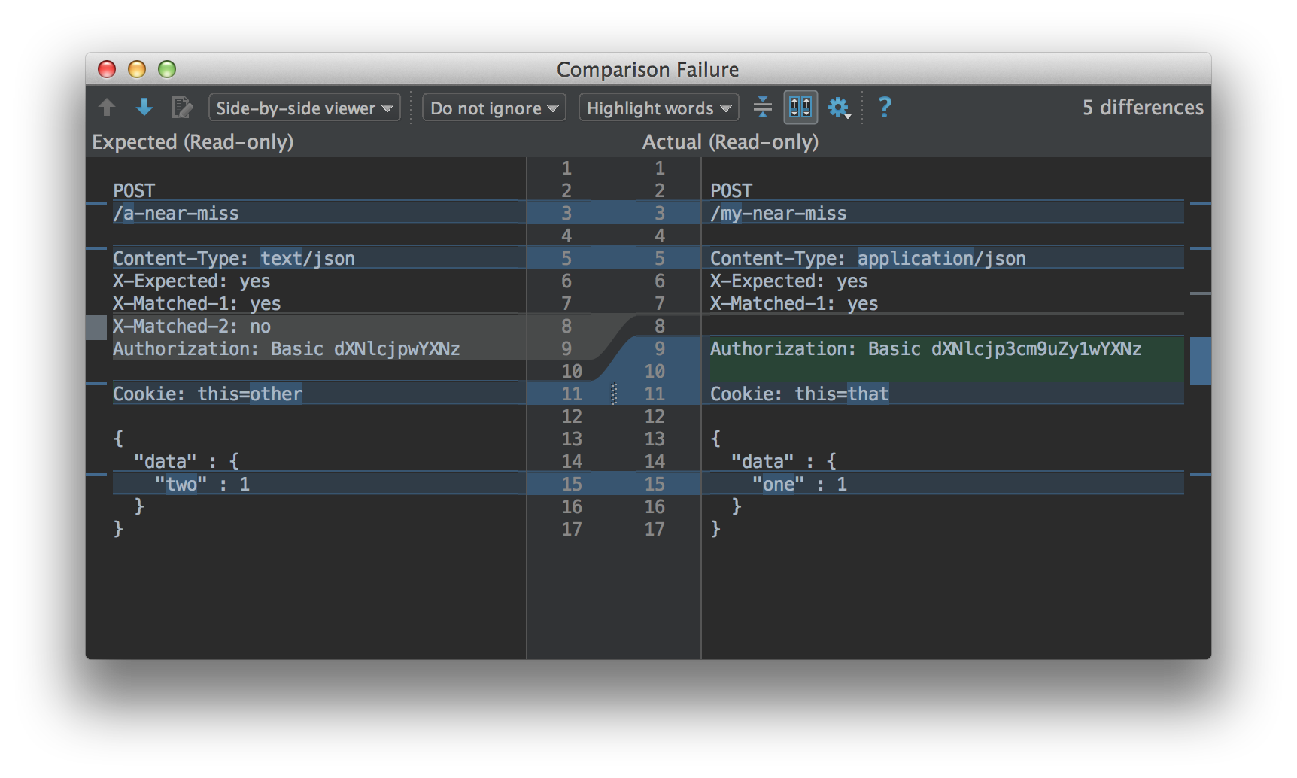The image size is (1297, 778).
Task: Open the diff settings gear
Action: pos(838,108)
